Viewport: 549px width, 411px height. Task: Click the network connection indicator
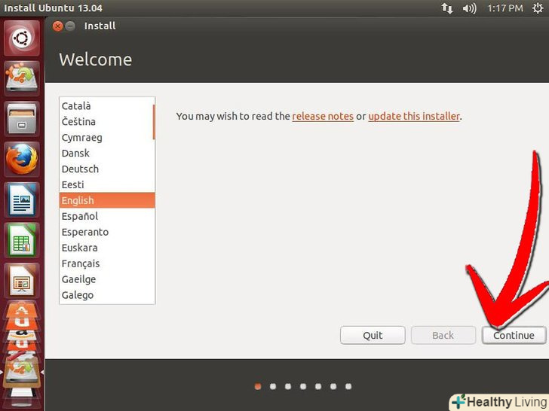(x=447, y=8)
